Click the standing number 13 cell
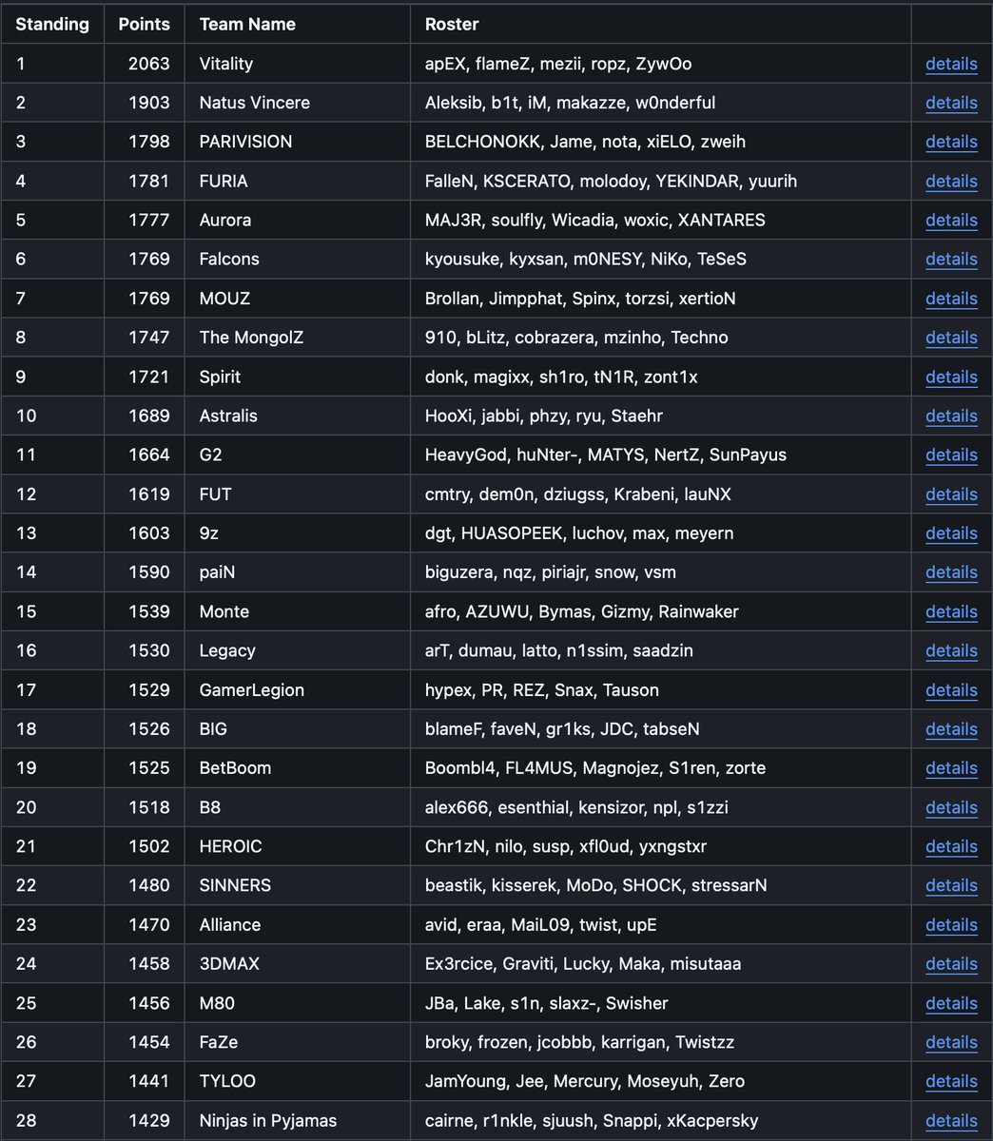Screen dimensions: 993x1141 click(52, 533)
